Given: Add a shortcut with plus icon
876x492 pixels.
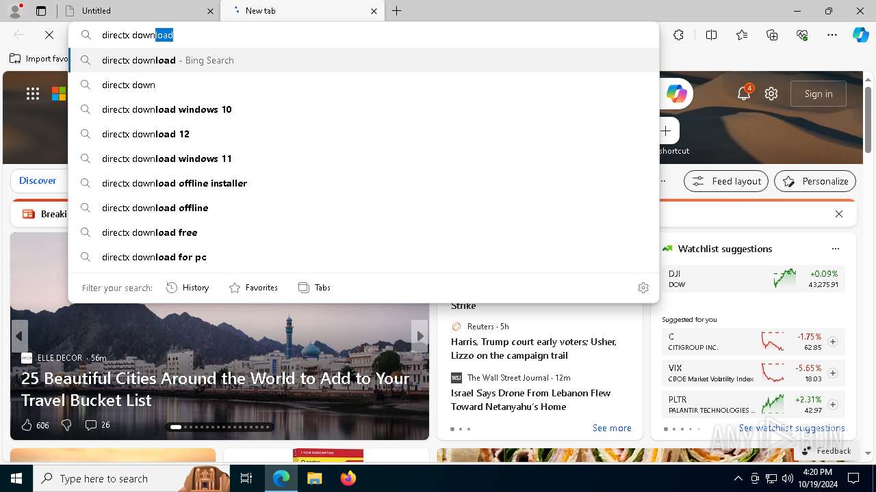Looking at the screenshot, I should pos(666,131).
